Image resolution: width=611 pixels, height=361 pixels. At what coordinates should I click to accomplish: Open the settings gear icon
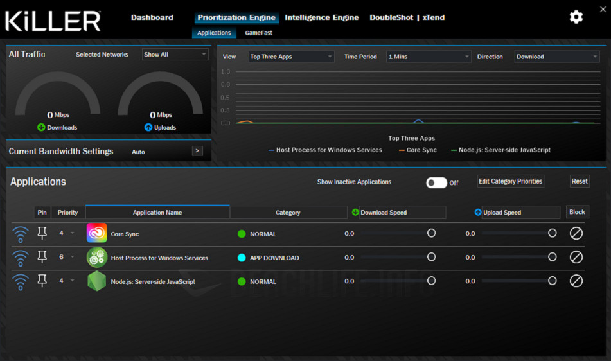click(576, 17)
